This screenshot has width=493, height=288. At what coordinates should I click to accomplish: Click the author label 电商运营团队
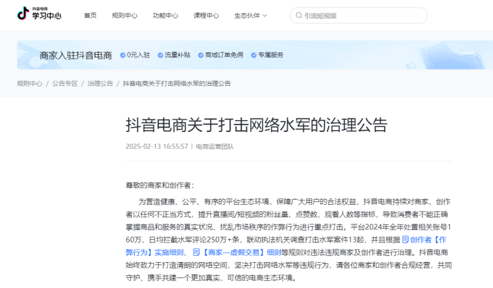(x=214, y=146)
